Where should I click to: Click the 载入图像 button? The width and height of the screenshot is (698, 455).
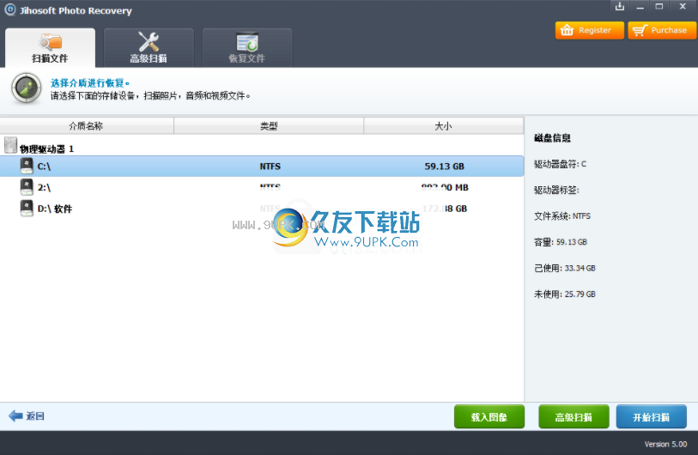(x=489, y=417)
